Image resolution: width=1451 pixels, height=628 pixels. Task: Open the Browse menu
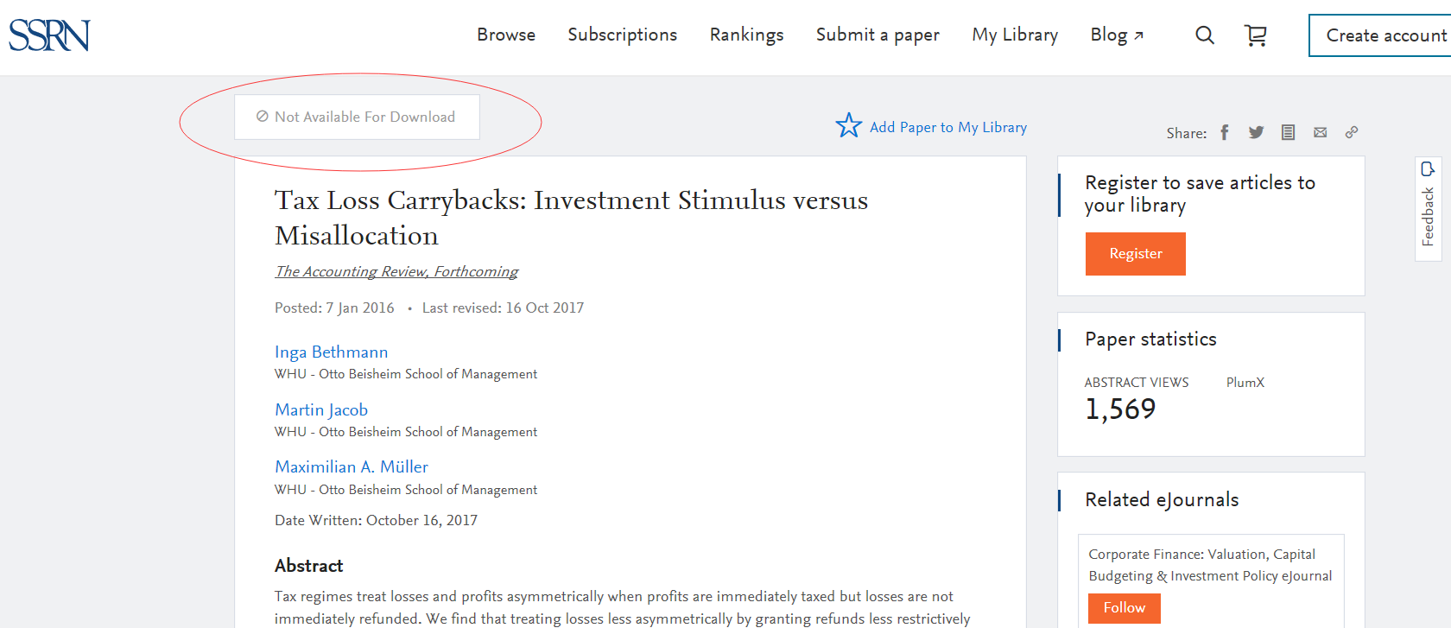tap(506, 35)
